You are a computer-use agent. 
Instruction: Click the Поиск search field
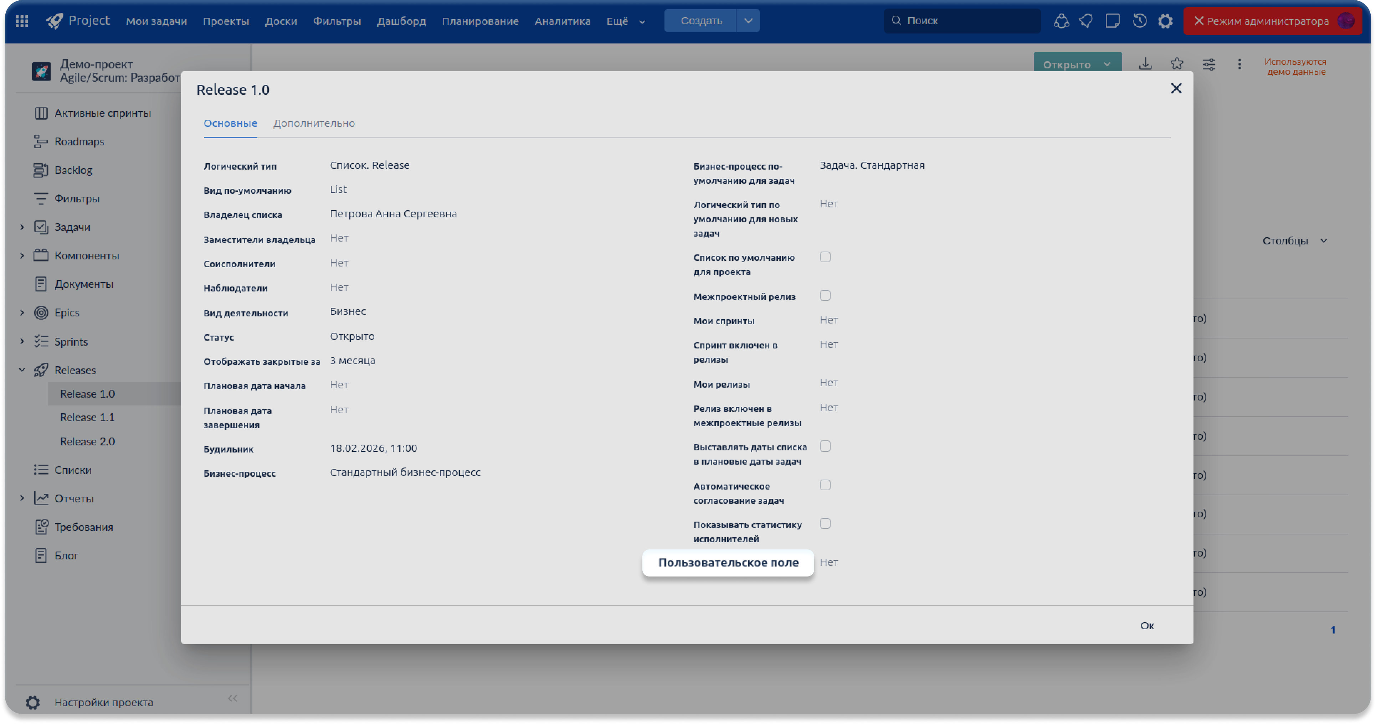[x=961, y=21]
